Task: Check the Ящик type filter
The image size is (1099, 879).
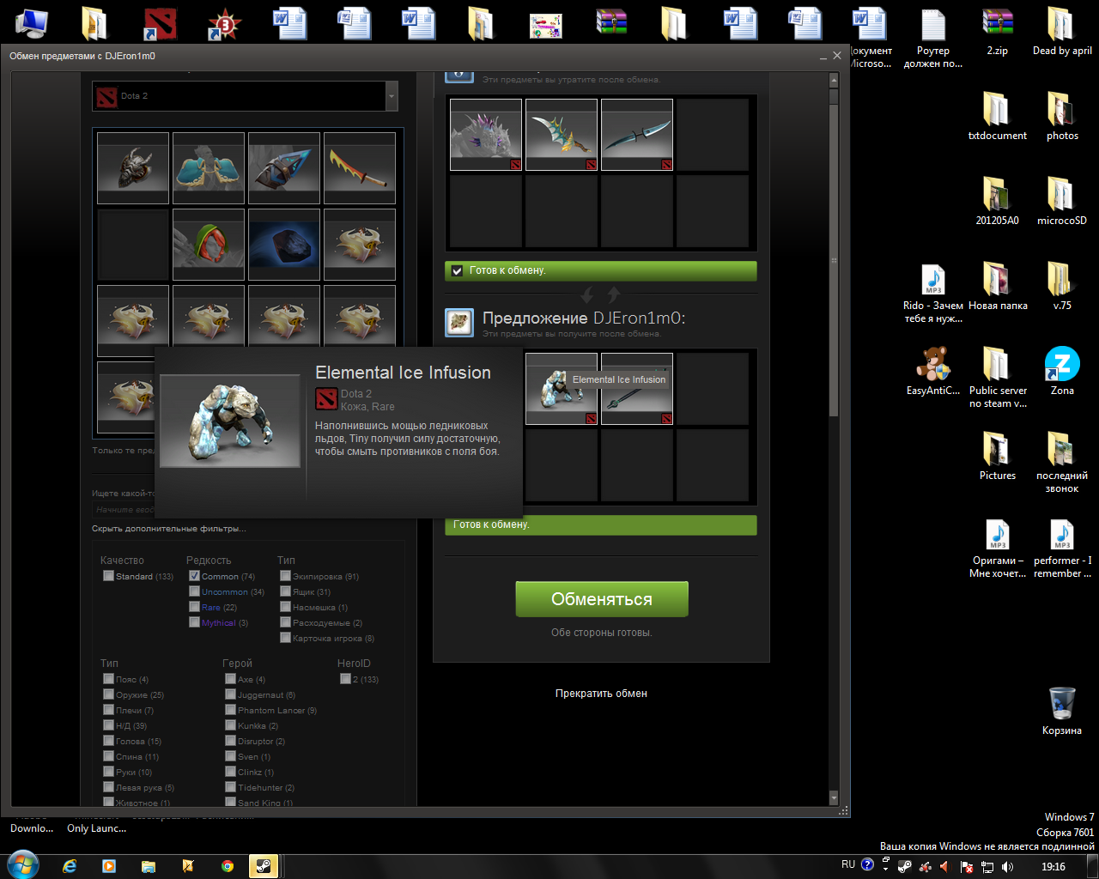Action: (x=286, y=591)
